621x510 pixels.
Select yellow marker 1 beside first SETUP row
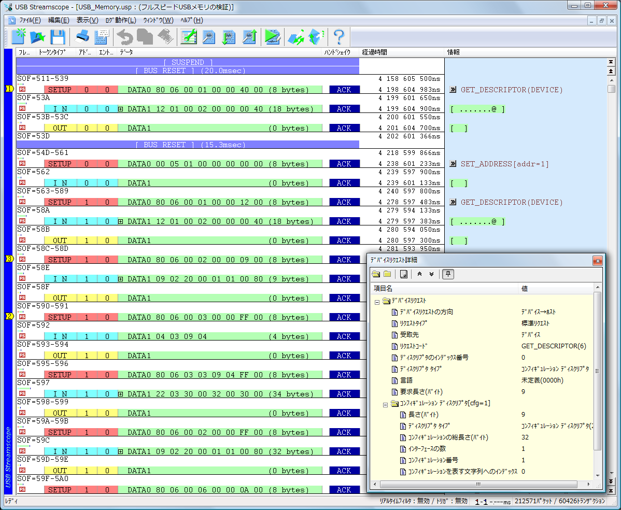9,89
